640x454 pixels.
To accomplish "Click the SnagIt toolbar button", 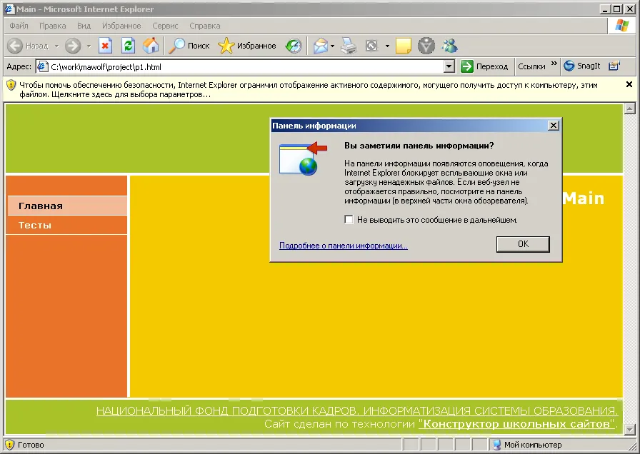I will (x=582, y=66).
